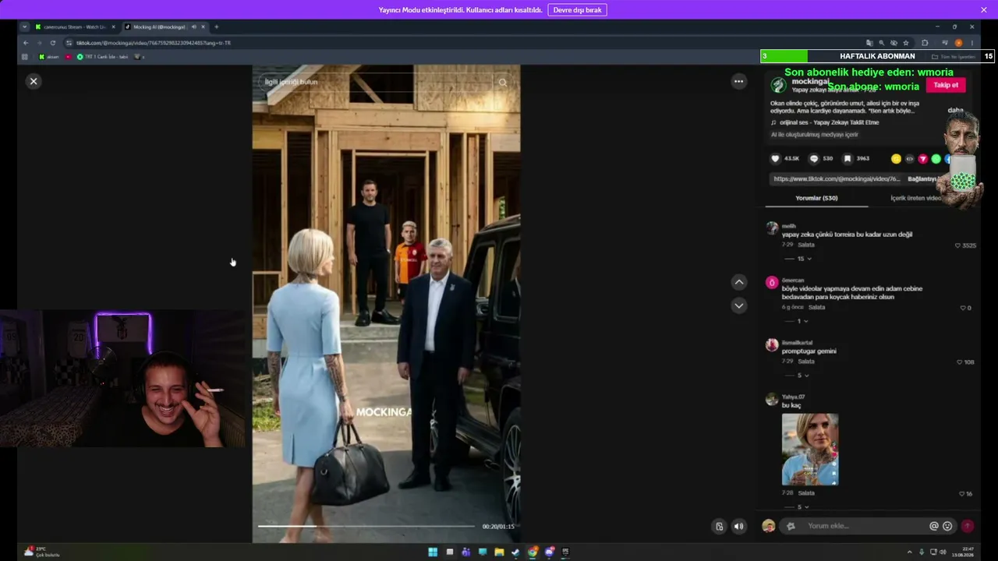Viewport: 998px width, 561px height.
Task: Open Steam from the taskbar
Action: click(515, 552)
